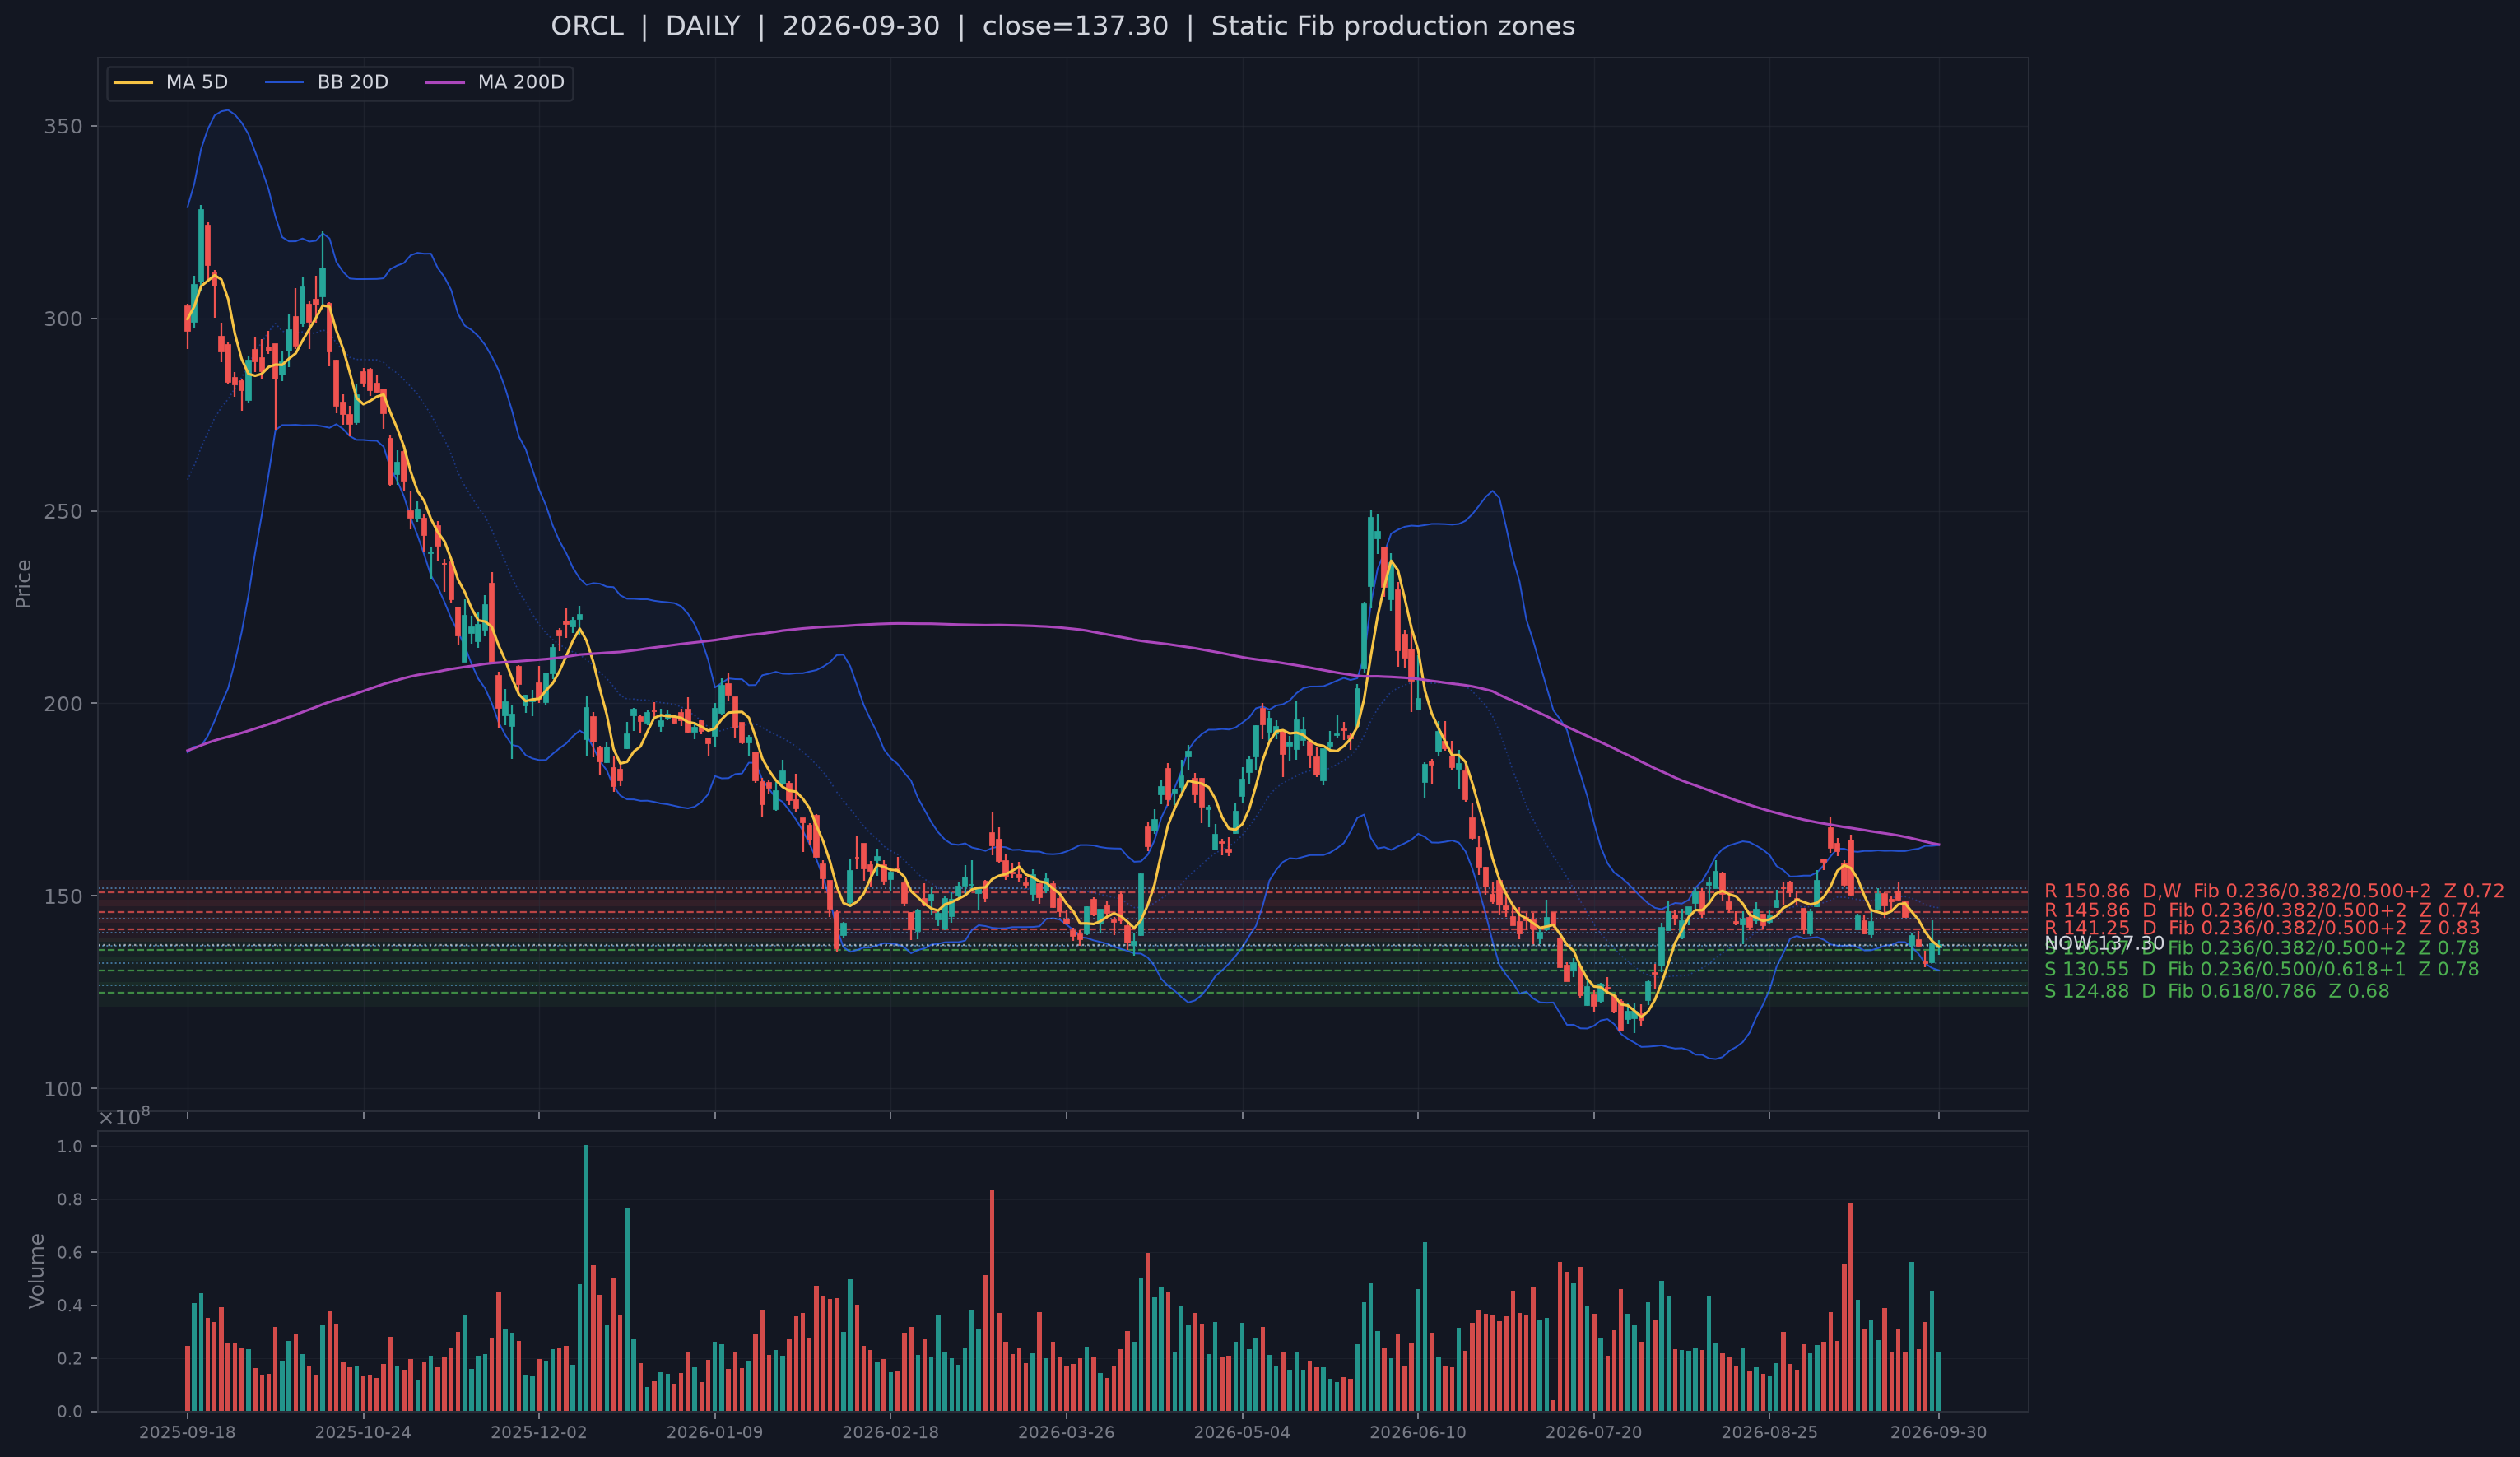Click the 250 price axis label
The width and height of the screenshot is (2520, 1457).
tap(64, 511)
